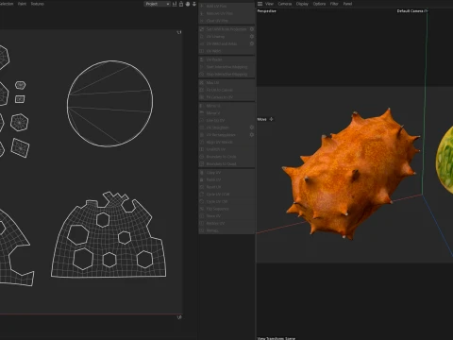Viewport: 453px width, 340px height.
Task: Click the Store UV command
Action: (226, 216)
